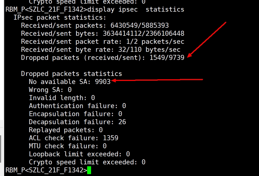Click the "Received/sent byte rate" line

point(100,50)
